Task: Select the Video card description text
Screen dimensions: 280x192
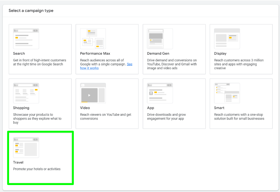Action: (105, 117)
